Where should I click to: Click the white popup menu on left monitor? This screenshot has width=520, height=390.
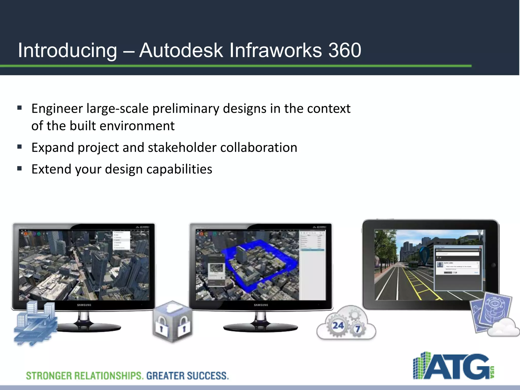[x=122, y=240]
